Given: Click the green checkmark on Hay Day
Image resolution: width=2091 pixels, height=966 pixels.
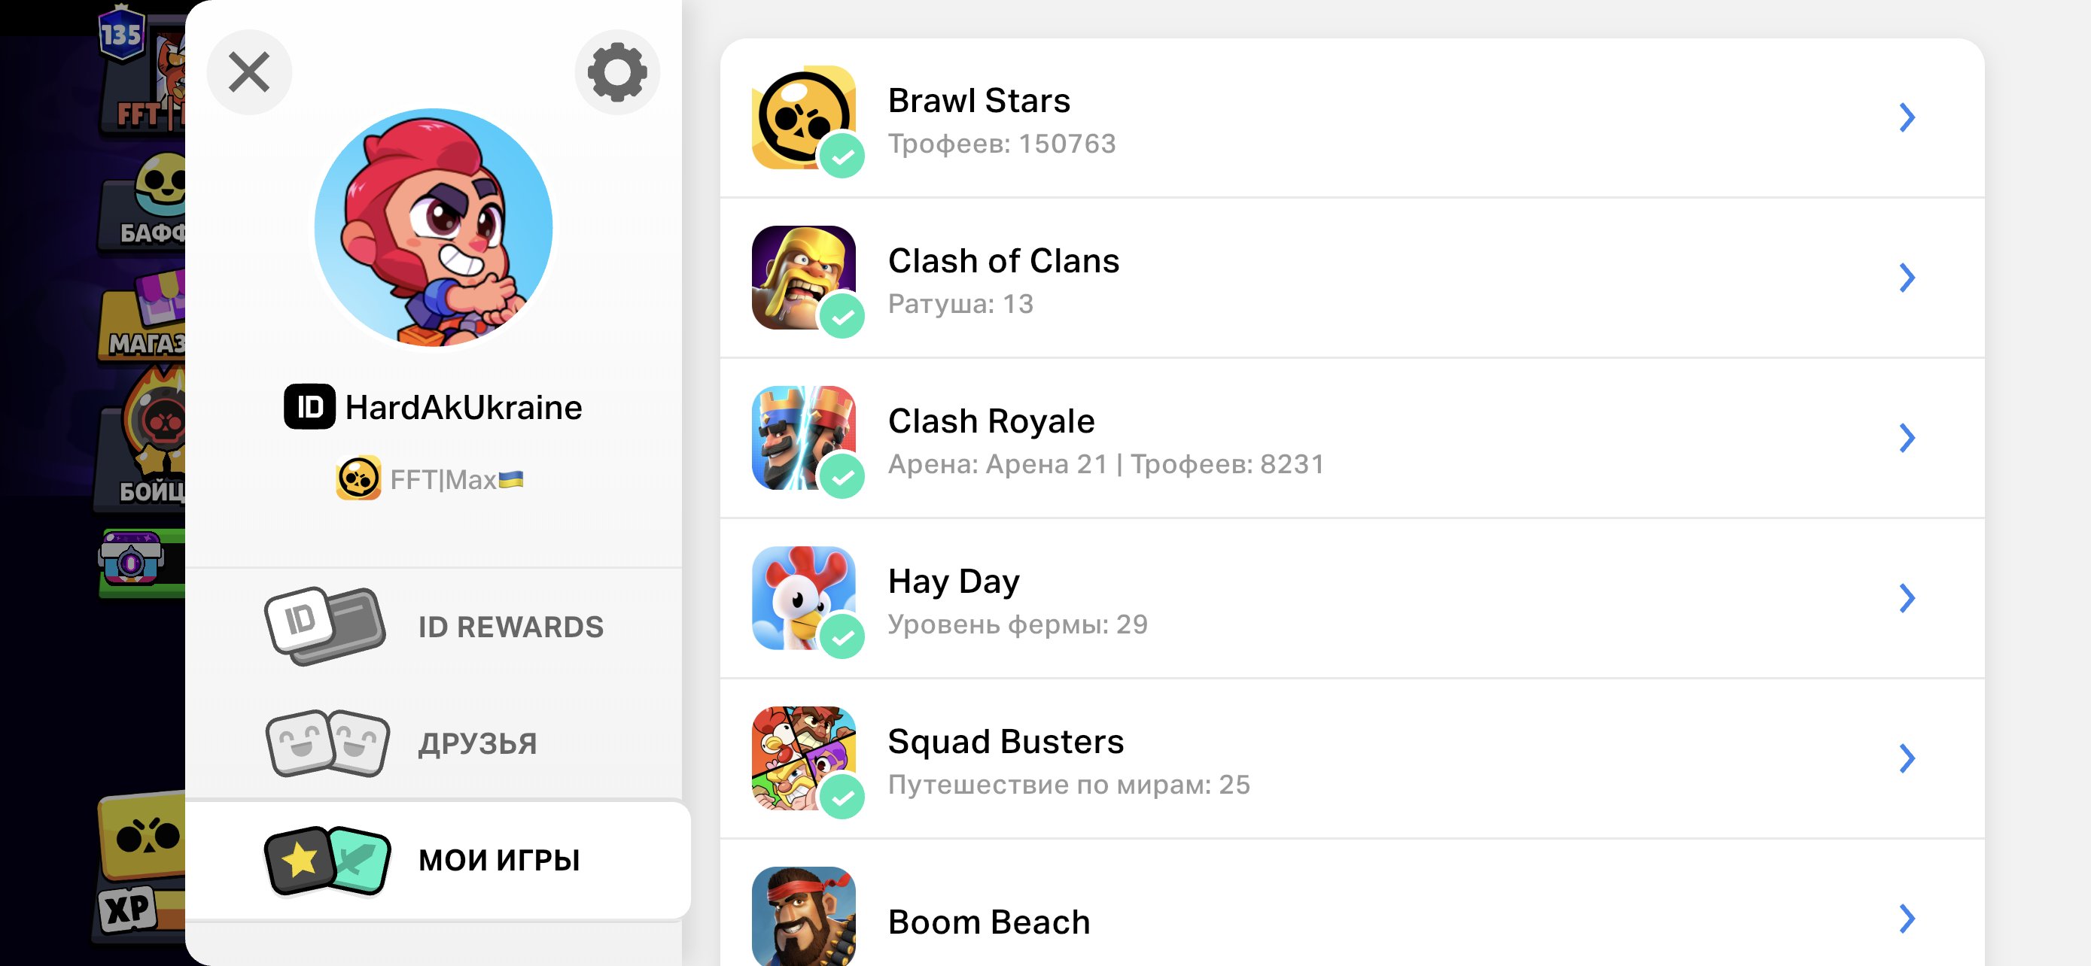Looking at the screenshot, I should click(842, 636).
